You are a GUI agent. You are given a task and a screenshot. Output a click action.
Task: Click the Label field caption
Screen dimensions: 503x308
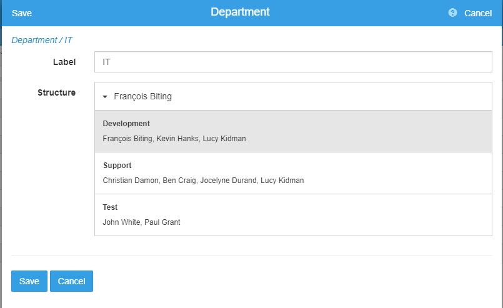65,62
